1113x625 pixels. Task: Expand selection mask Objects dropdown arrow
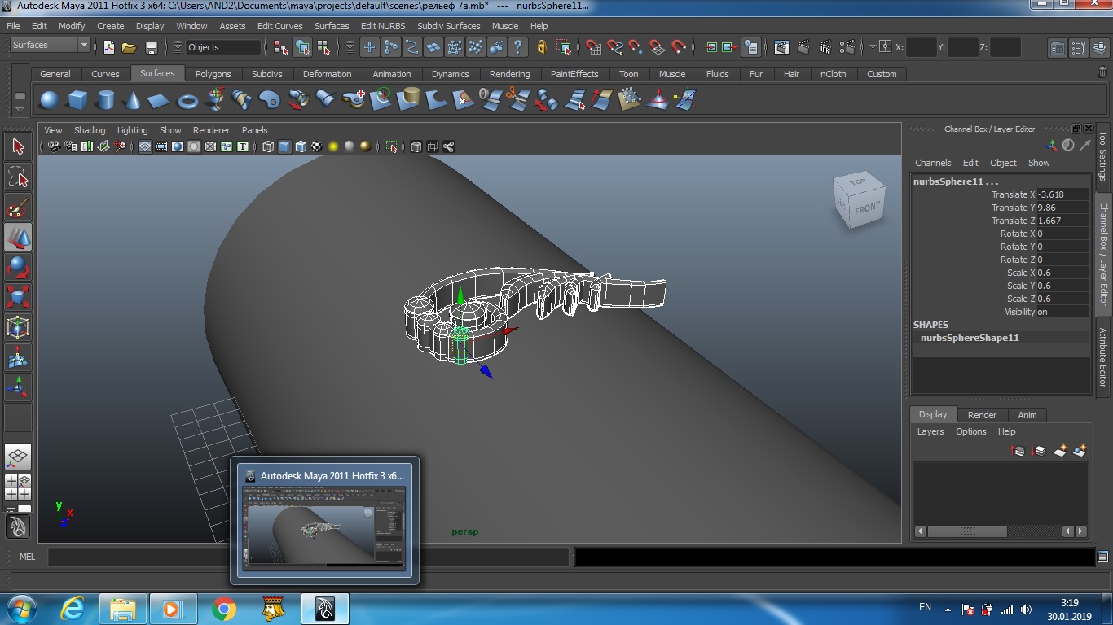[x=178, y=47]
